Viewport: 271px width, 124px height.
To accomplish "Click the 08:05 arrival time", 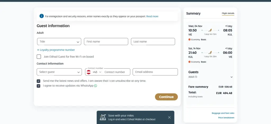I will click(x=228, y=30).
